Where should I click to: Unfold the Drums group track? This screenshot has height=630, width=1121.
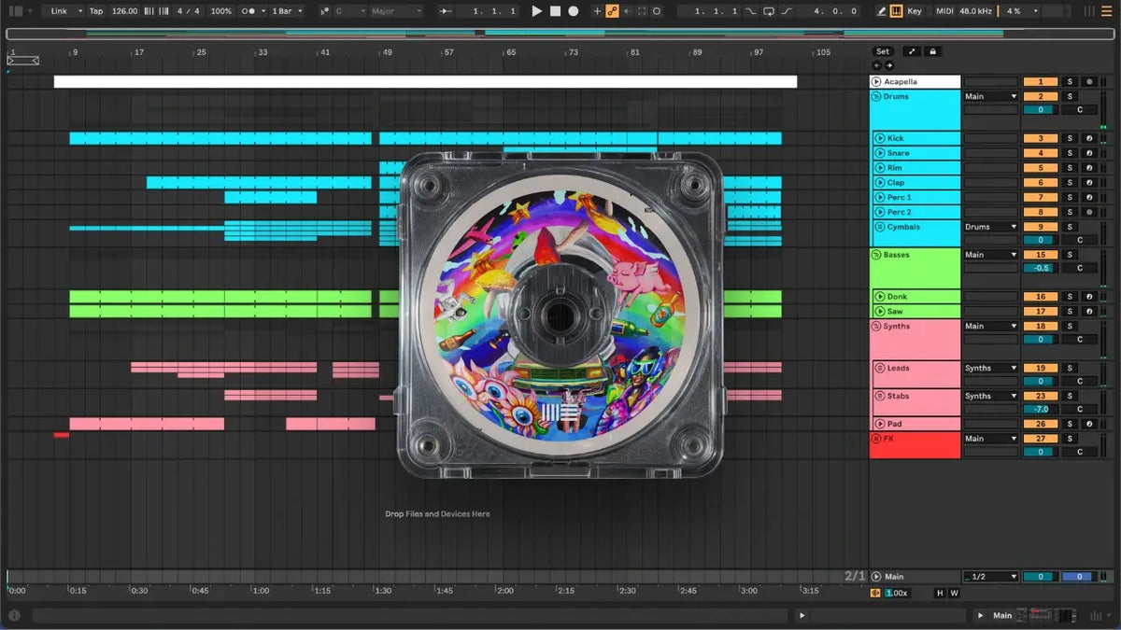(876, 96)
